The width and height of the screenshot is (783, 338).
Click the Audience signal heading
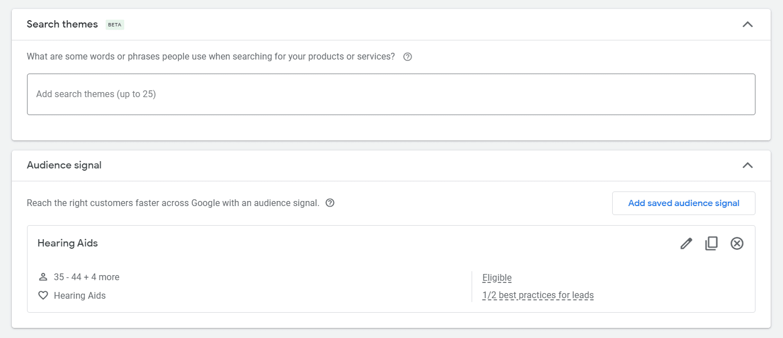pyautogui.click(x=64, y=165)
